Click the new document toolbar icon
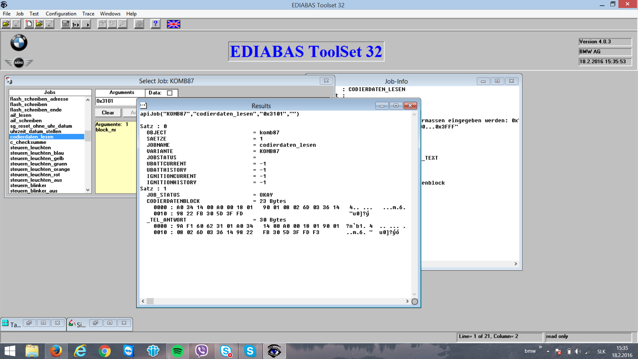 [x=29, y=24]
